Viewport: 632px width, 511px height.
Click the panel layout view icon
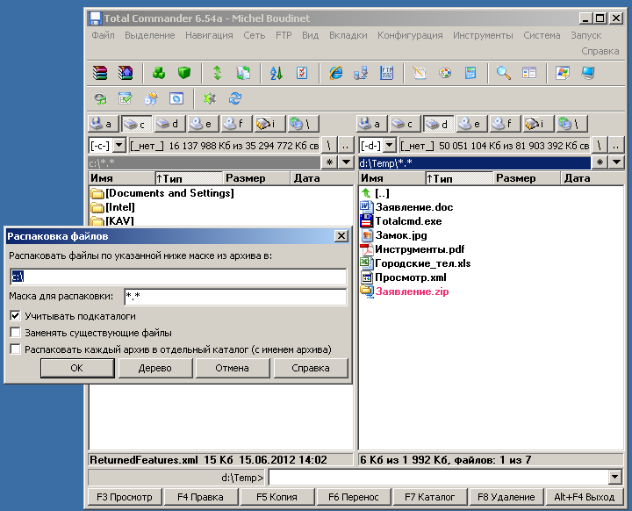pyautogui.click(x=529, y=73)
